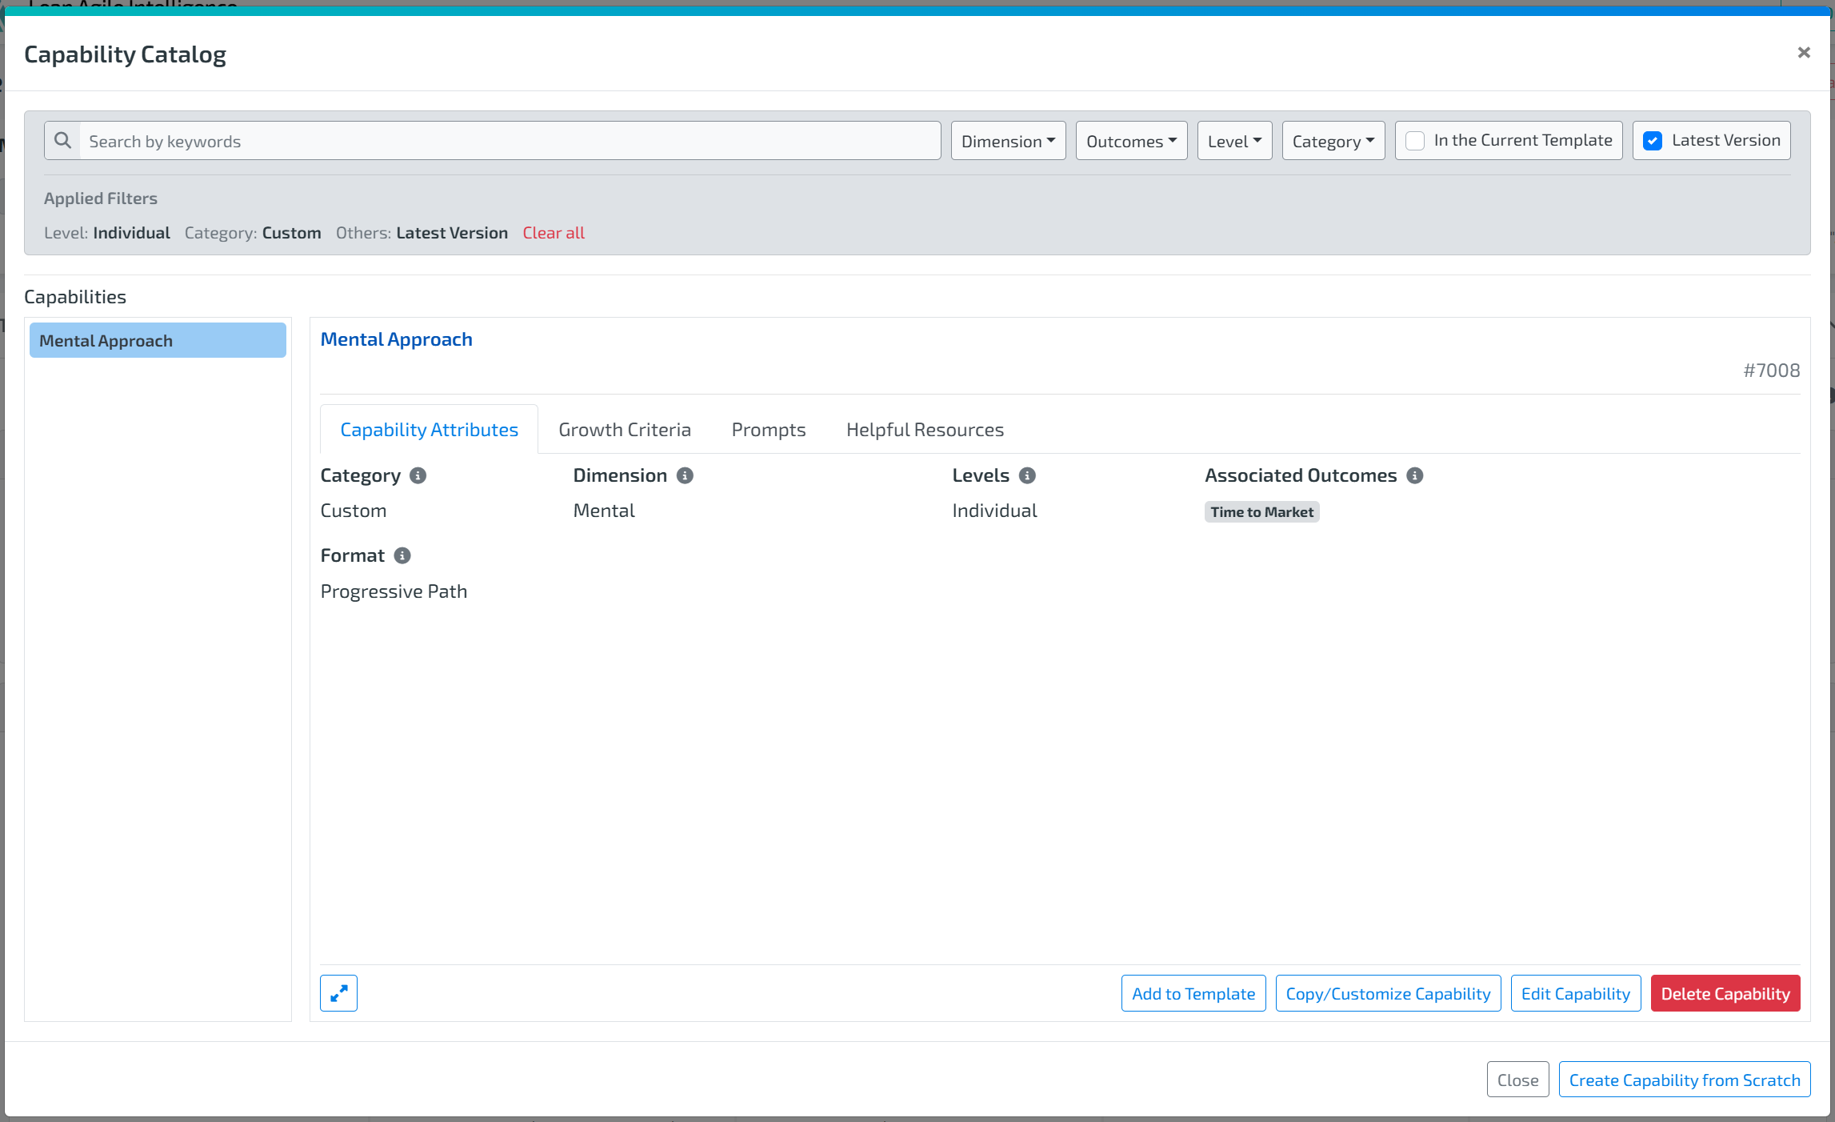Click the expand details panel icon

click(x=338, y=993)
